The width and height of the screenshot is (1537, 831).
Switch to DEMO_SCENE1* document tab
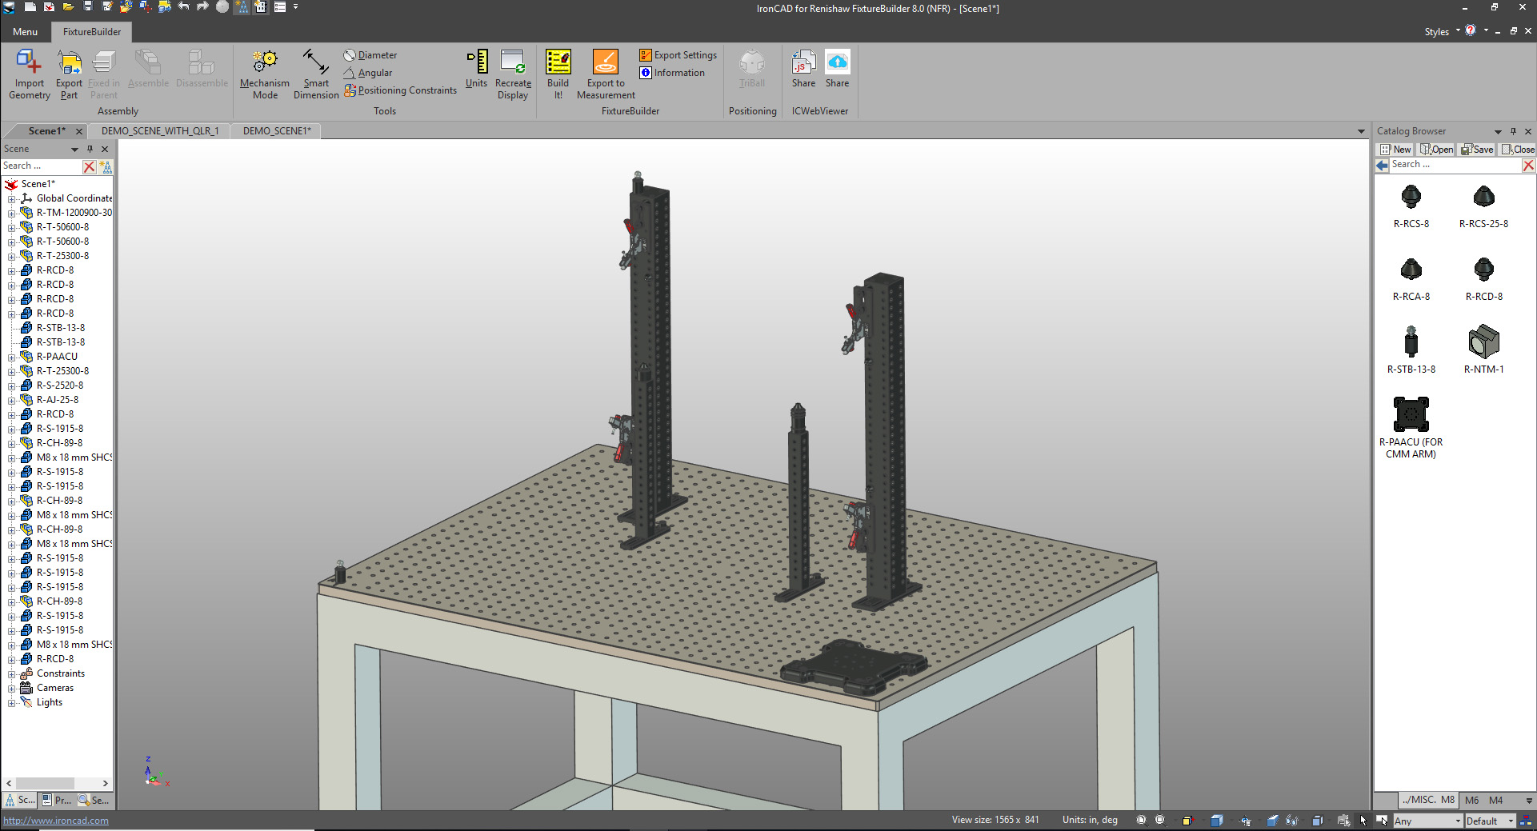click(277, 131)
